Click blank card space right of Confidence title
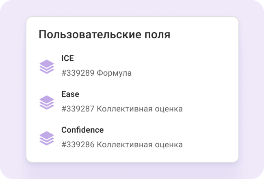Viewport: 264px width, 179px height. (171, 130)
